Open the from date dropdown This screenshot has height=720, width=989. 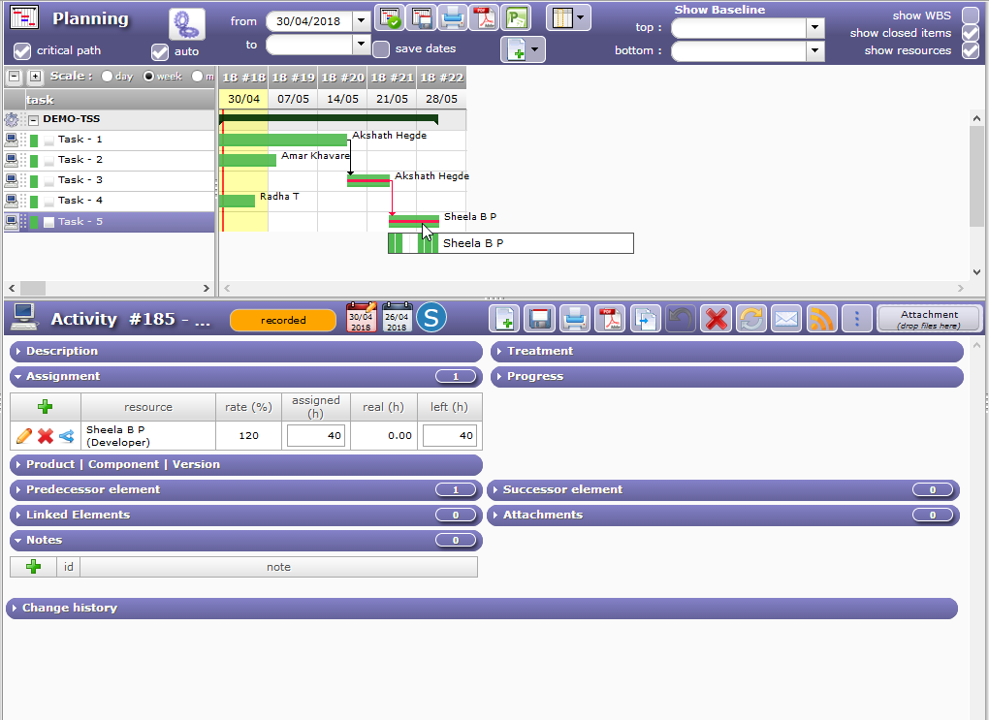point(361,20)
